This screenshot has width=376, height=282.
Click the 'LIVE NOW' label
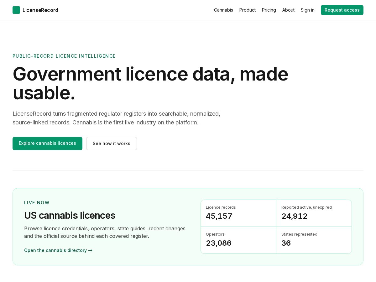coord(37,203)
